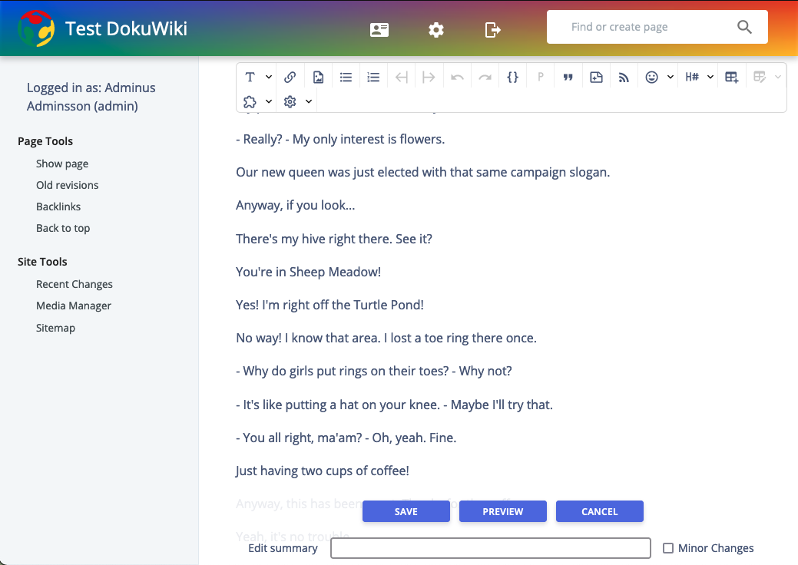Click the line "- Really? - My only interest is flowers."
The height and width of the screenshot is (565, 798).
click(340, 140)
